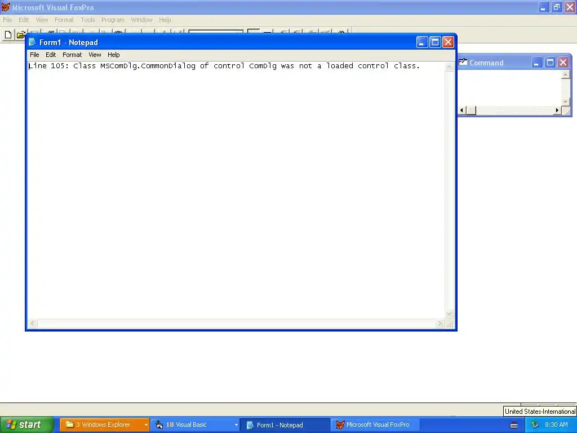Click Command window scroll right arrow
Viewport: 577px width, 433px height.
point(557,110)
